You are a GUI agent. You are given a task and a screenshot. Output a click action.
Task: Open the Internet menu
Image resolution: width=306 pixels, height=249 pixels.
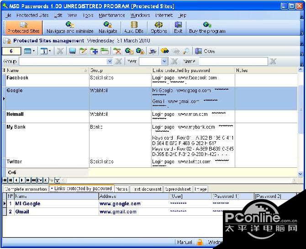point(164,15)
